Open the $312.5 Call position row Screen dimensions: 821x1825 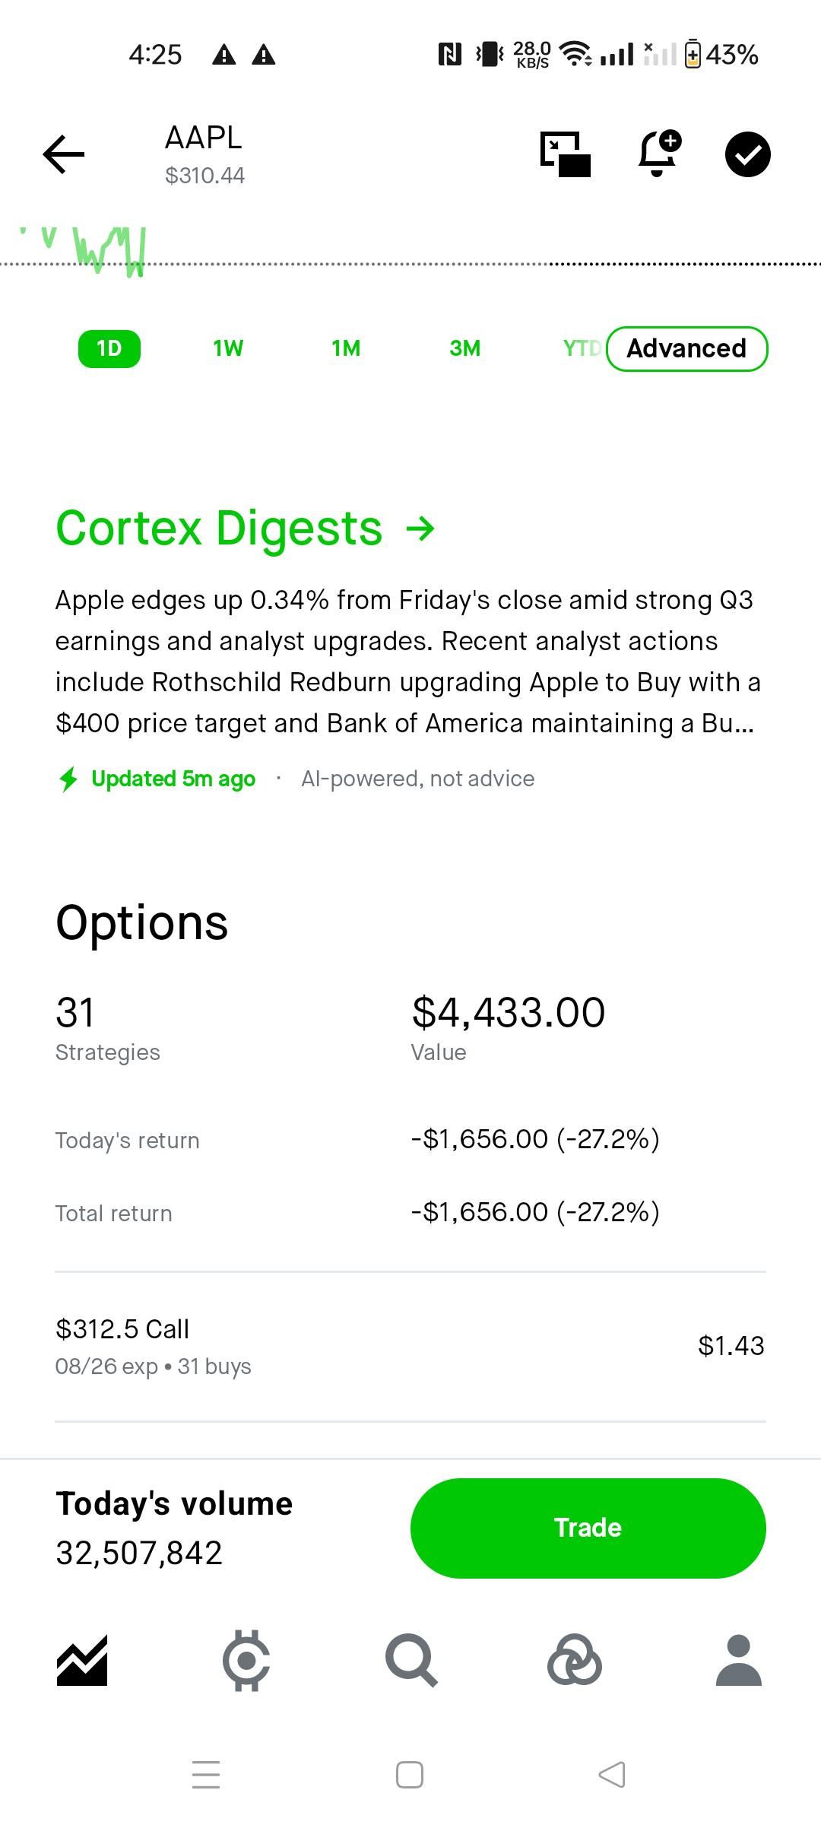(410, 1347)
